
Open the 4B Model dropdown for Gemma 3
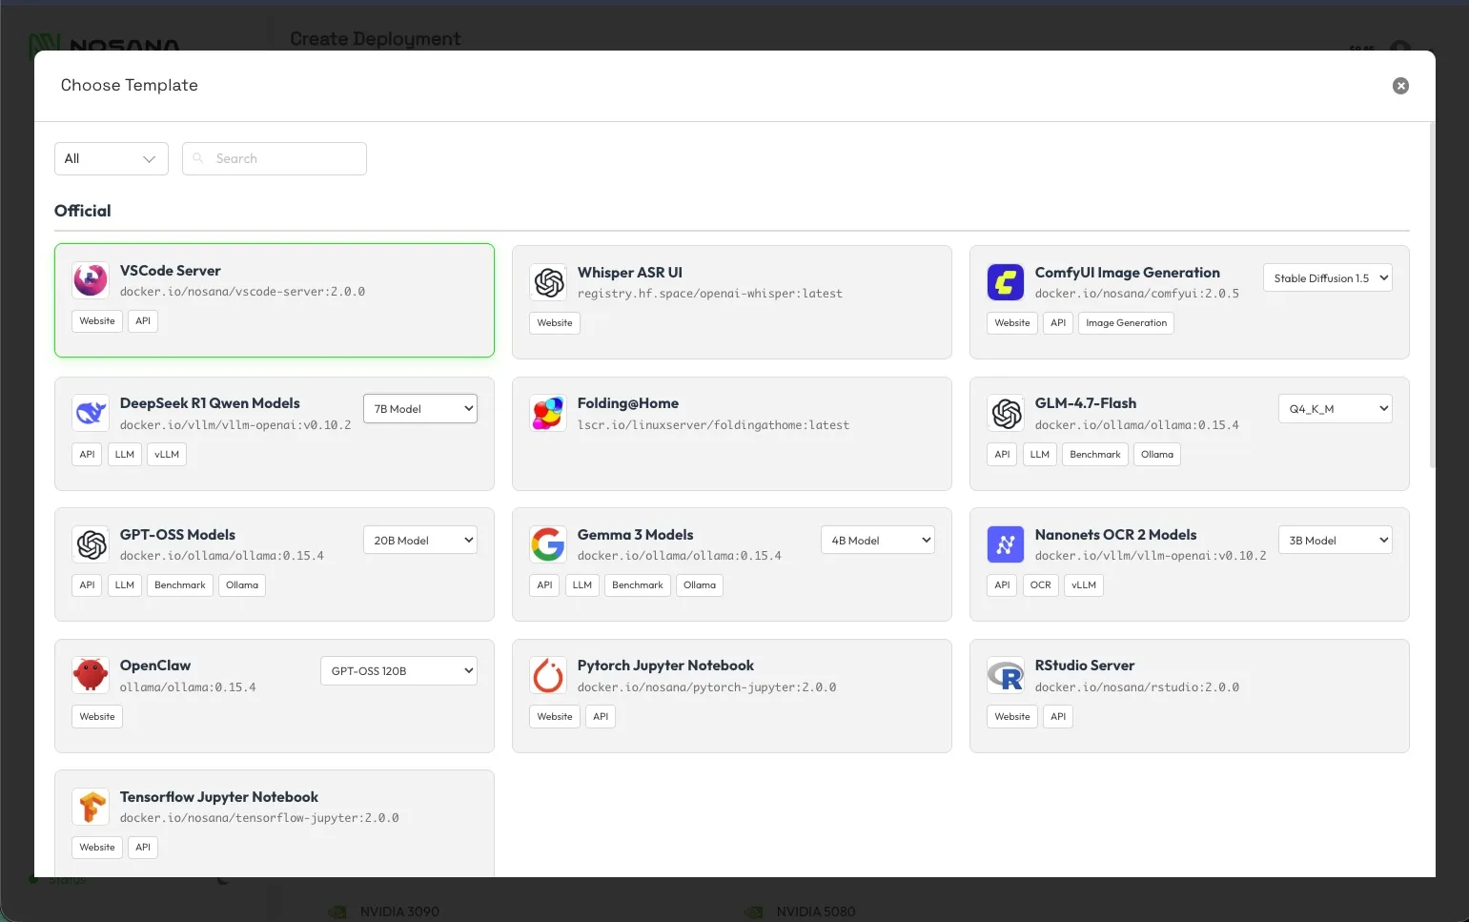878,540
